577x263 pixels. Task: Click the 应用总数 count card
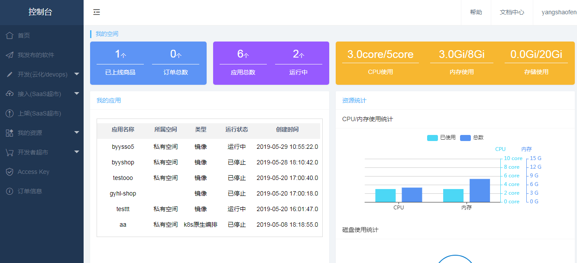(x=243, y=63)
